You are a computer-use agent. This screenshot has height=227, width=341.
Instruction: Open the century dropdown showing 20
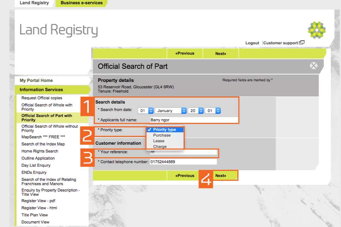pyautogui.click(x=196, y=111)
